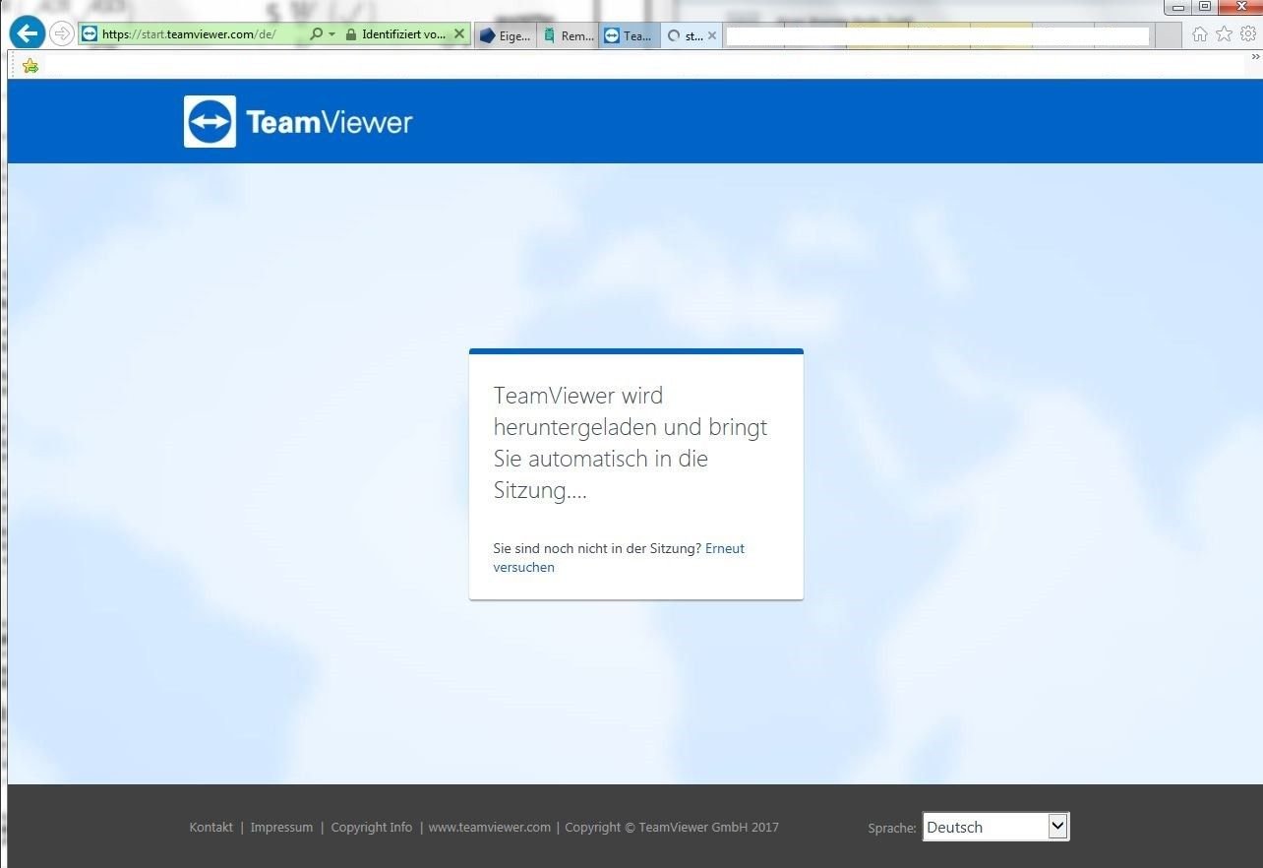
Task: Click the stop-loading X in the address bar
Action: [x=458, y=34]
